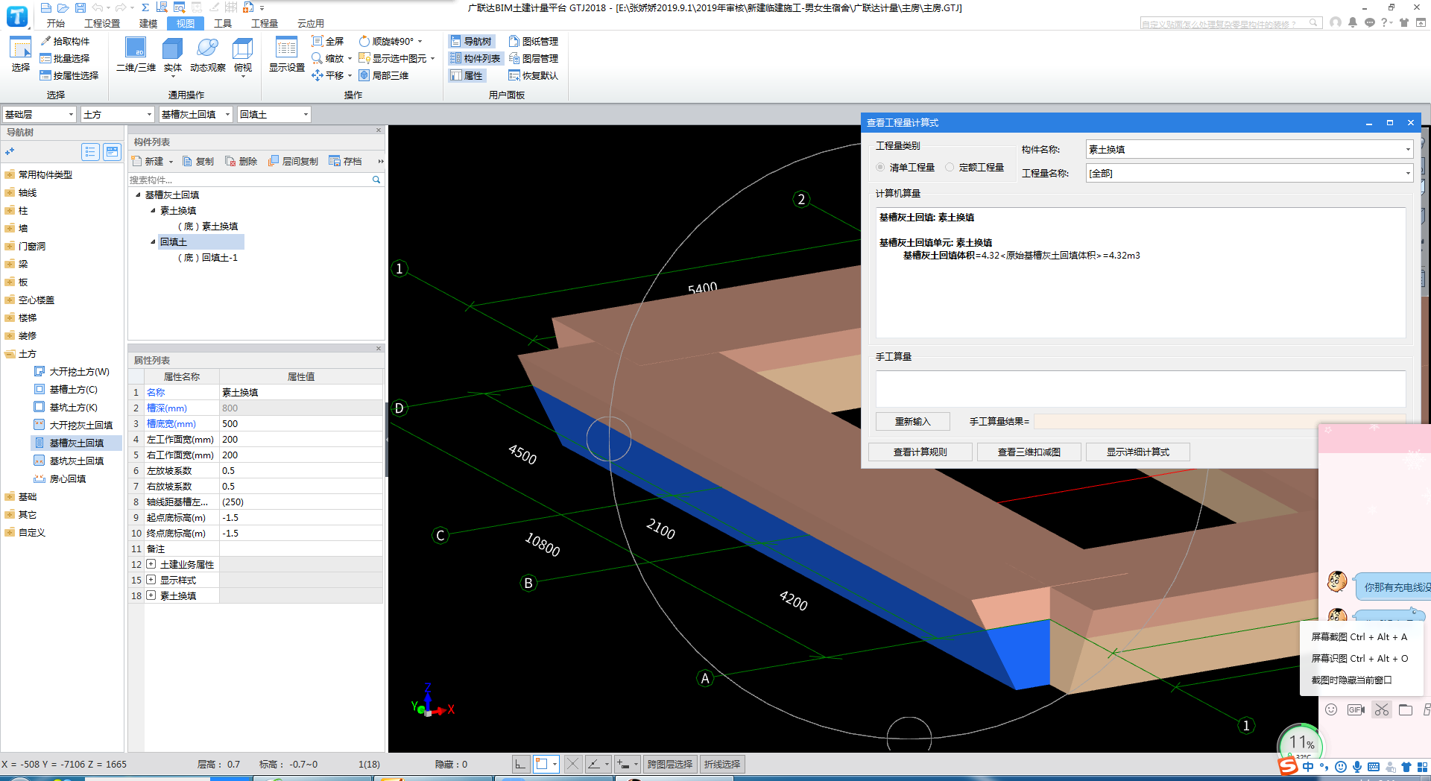Open 构件名称 素土换填 dropdown
1431x781 pixels.
click(x=1249, y=149)
